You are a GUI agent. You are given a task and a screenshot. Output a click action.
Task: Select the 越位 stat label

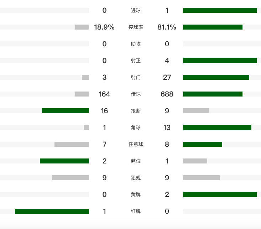tap(136, 161)
